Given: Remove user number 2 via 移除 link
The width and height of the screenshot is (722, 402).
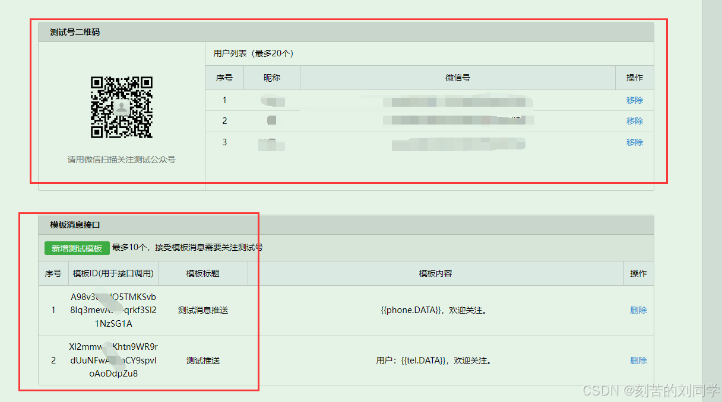Looking at the screenshot, I should tap(635, 121).
